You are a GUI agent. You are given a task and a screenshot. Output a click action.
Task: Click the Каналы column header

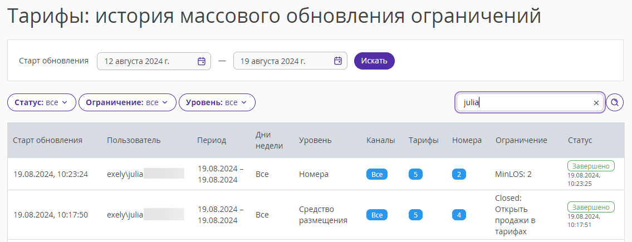[x=380, y=140]
